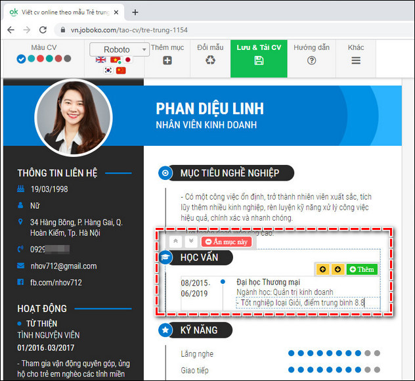The image size is (415, 381).
Task: Select the checked blue CV color swatch
Action: click(21, 58)
